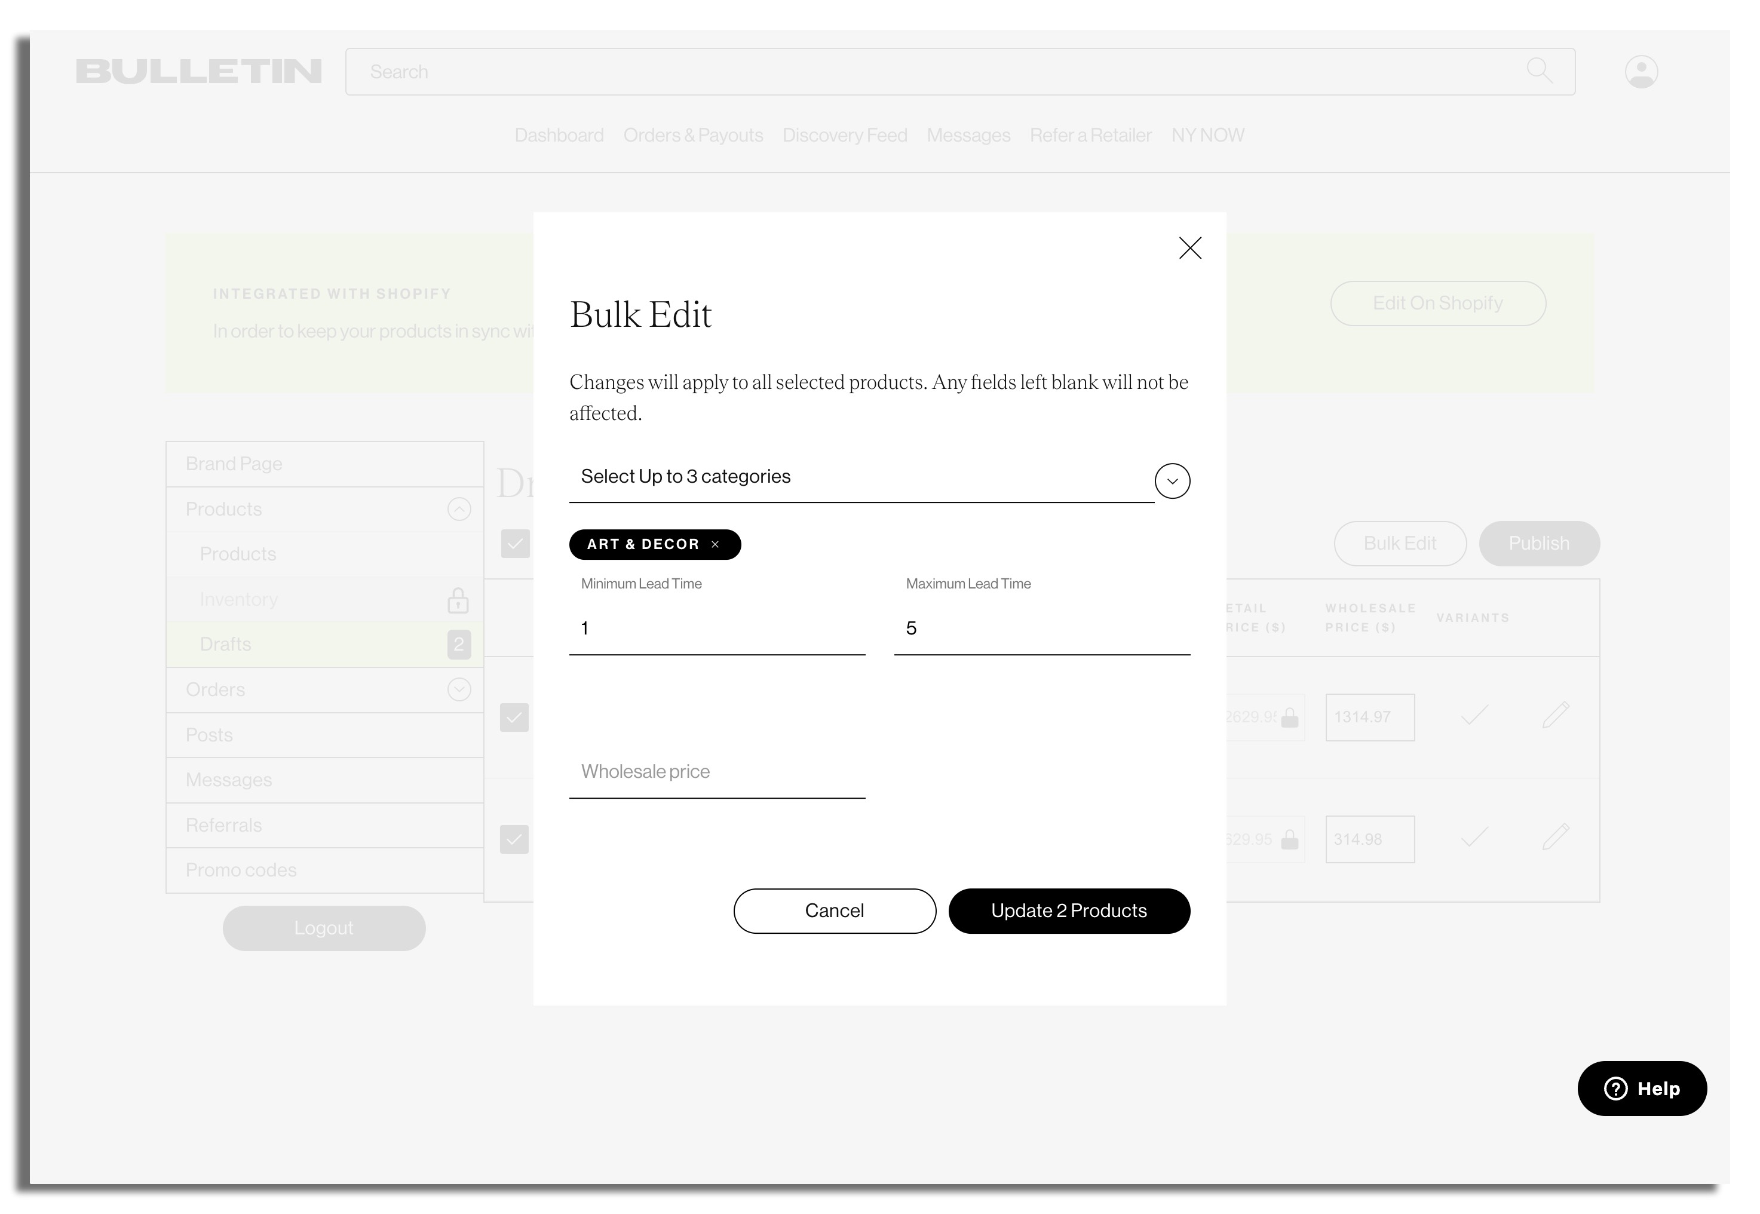Image resolution: width=1760 pixels, height=1214 pixels.
Task: Open Referrals in sidebar
Action: click(325, 825)
